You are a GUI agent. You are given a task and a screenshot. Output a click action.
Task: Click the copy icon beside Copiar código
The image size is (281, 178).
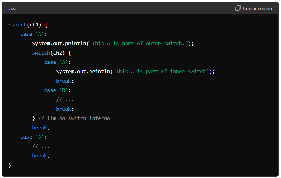[x=238, y=8]
